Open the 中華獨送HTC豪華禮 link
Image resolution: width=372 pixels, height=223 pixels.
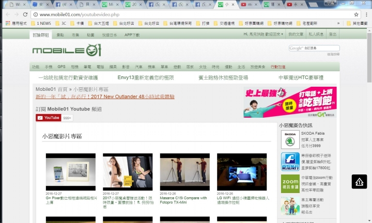(301, 77)
